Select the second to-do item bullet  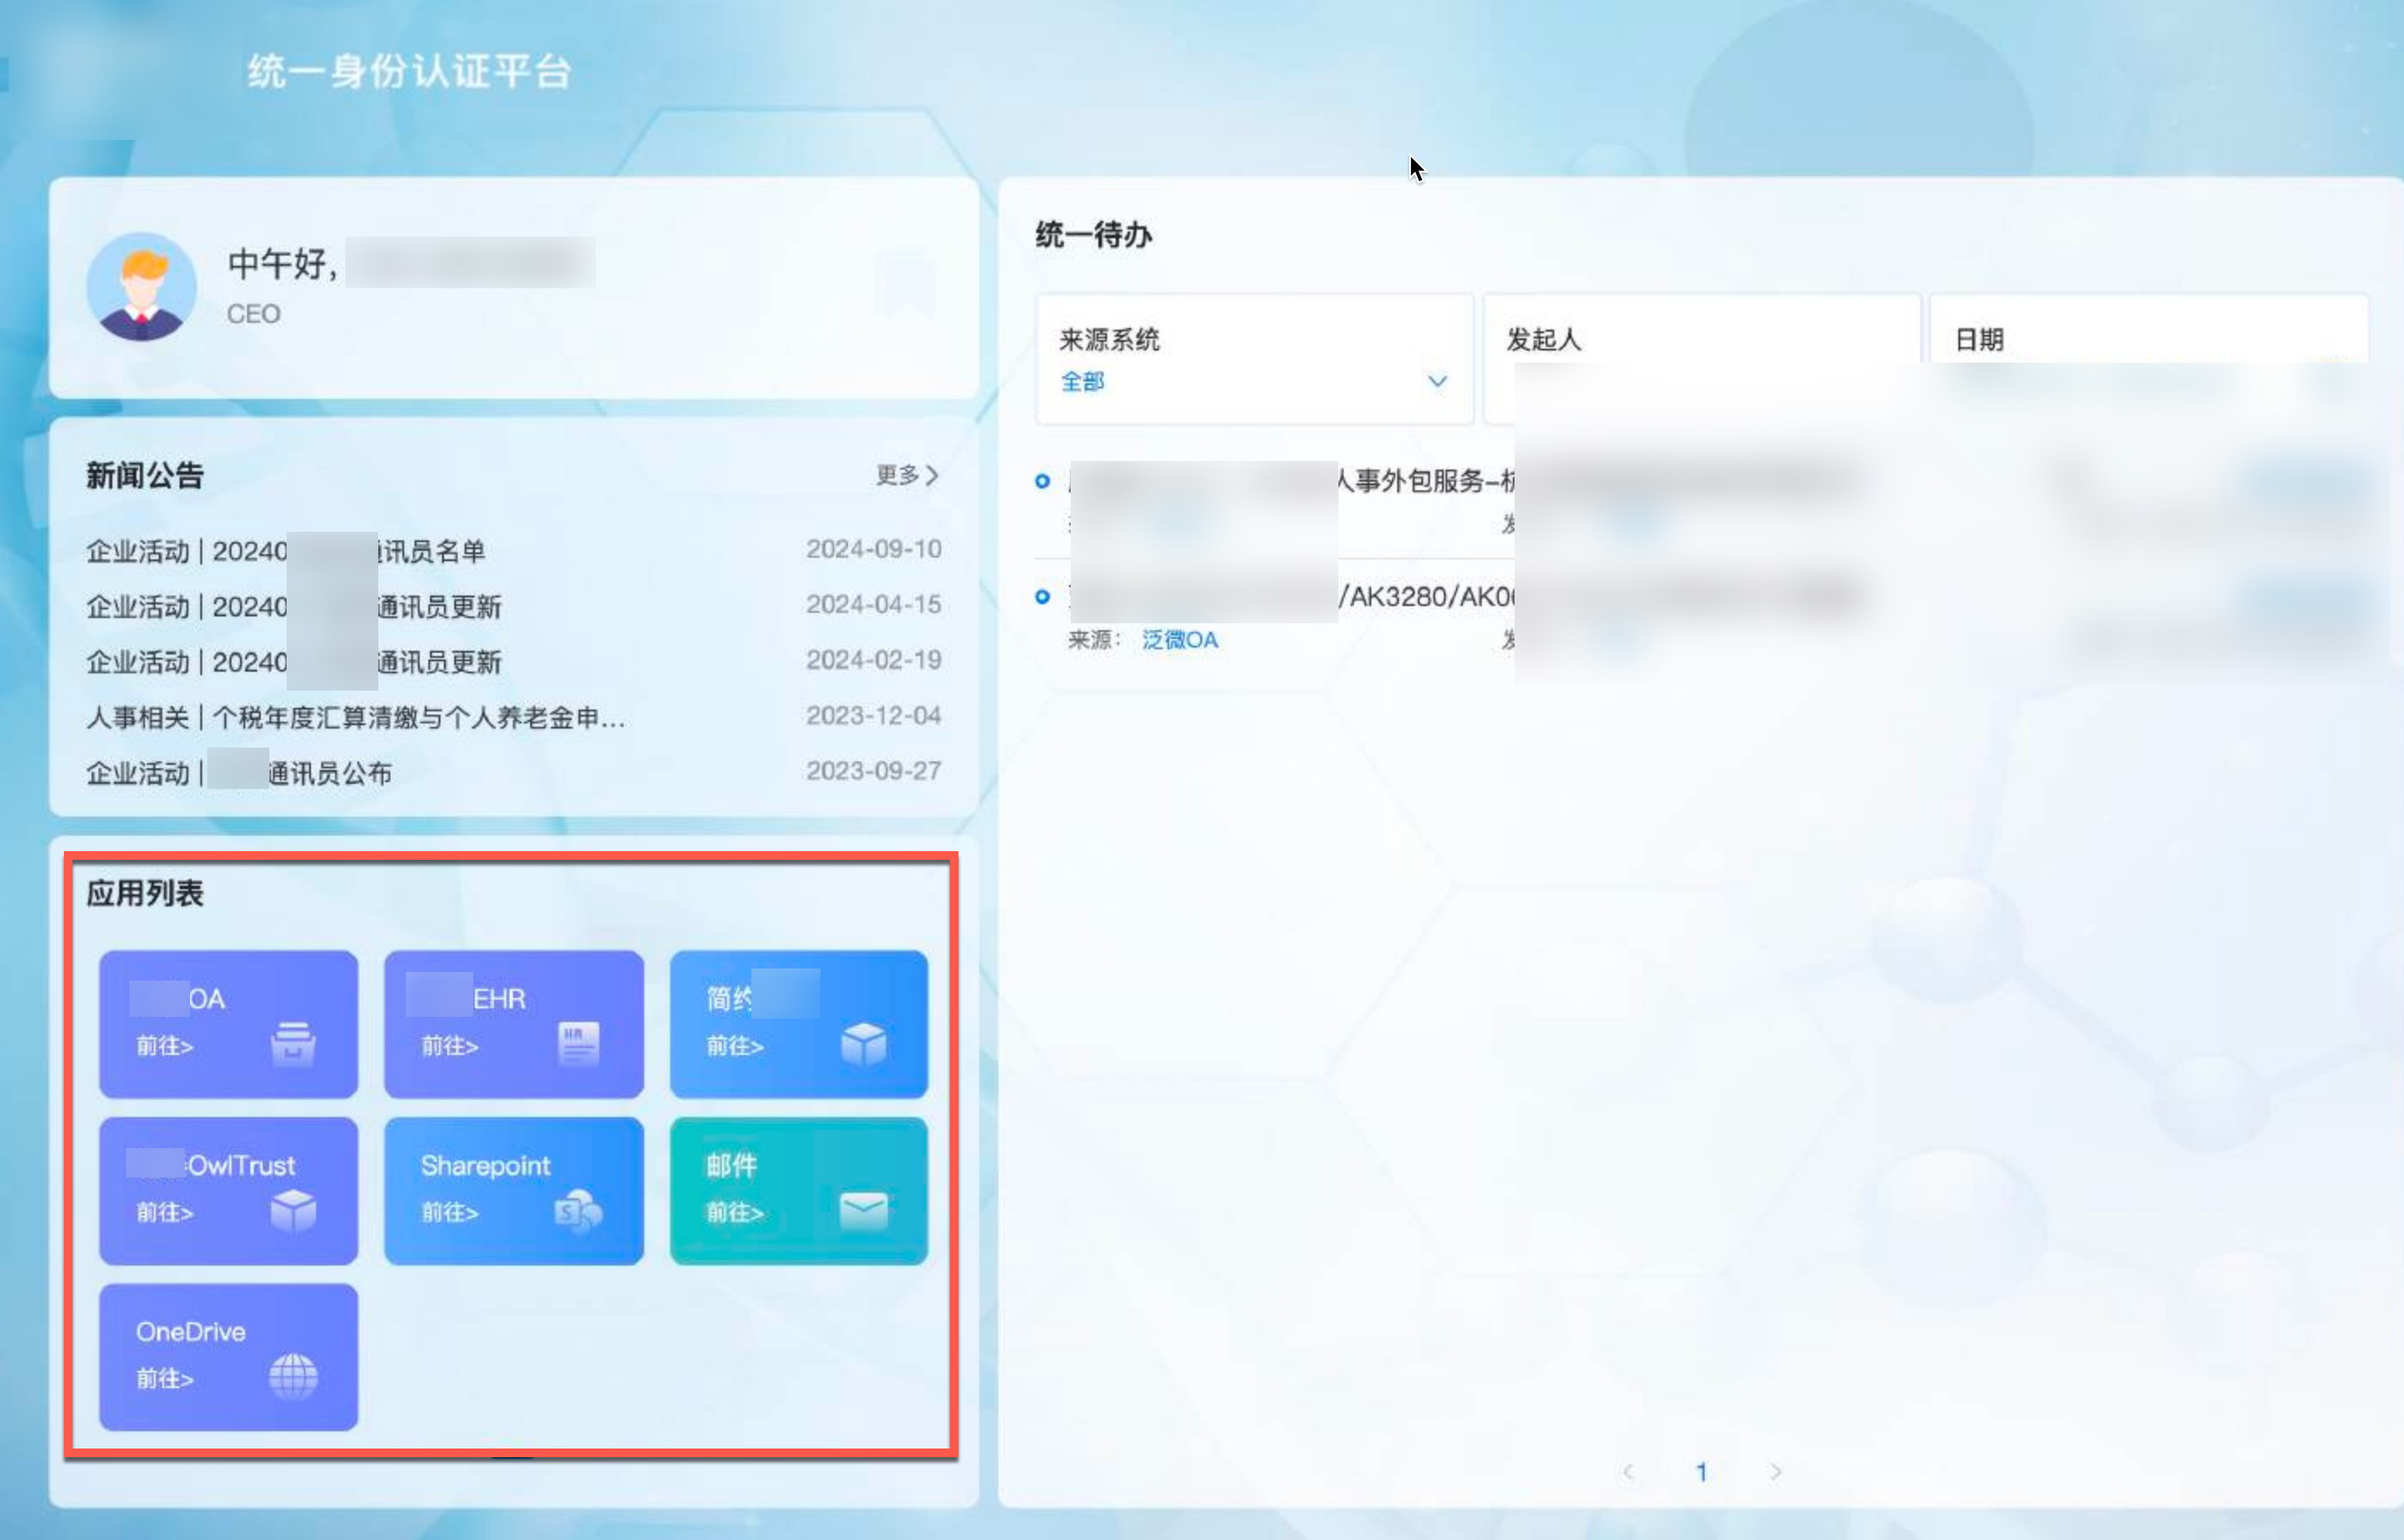[x=1042, y=597]
